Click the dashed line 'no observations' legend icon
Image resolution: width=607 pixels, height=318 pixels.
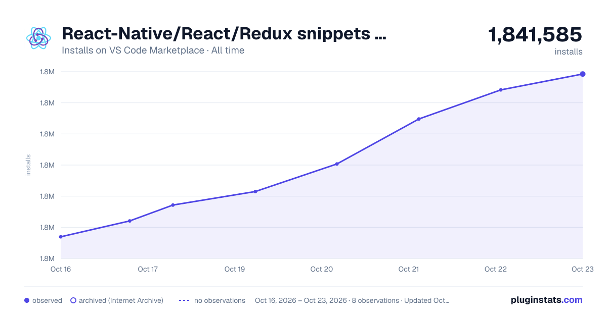coord(184,300)
